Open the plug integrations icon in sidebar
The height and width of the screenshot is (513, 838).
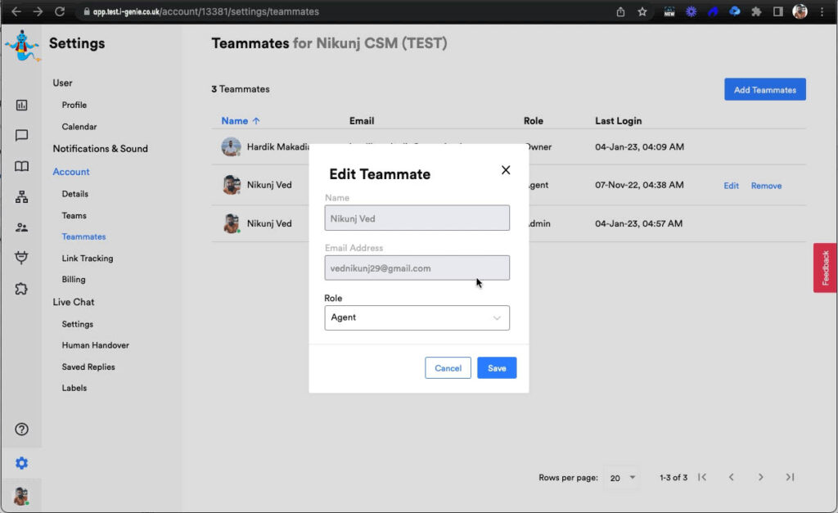tap(21, 258)
